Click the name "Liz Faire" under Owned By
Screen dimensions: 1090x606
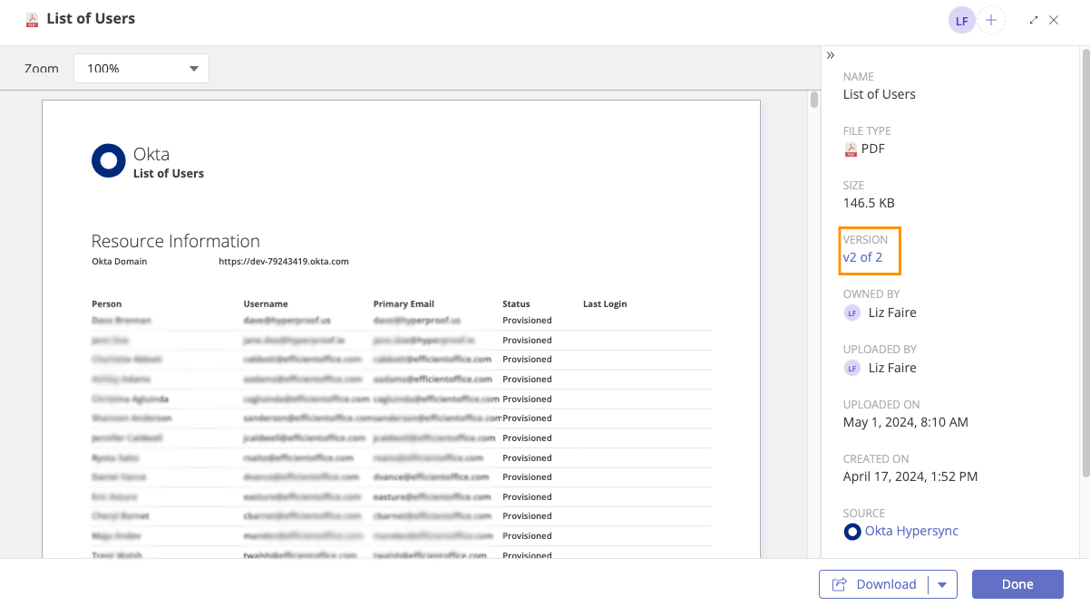tap(892, 313)
